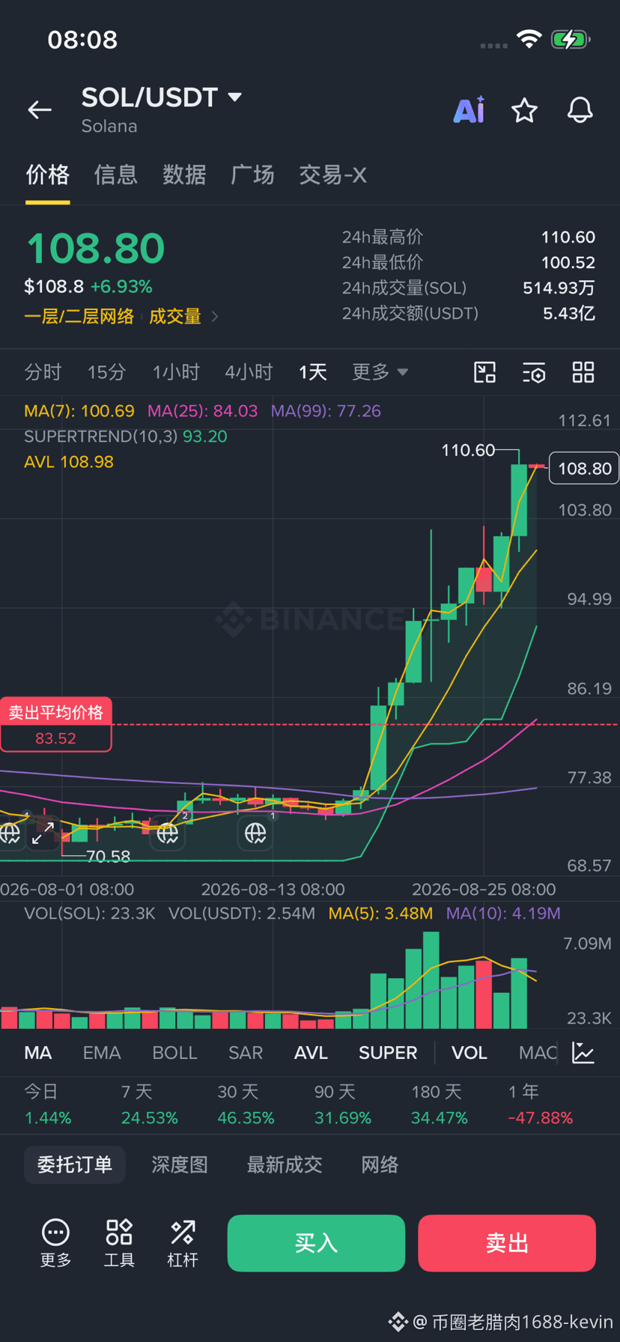Image resolution: width=620 pixels, height=1342 pixels.
Task: Switch to the 广场 tab
Action: tap(252, 175)
